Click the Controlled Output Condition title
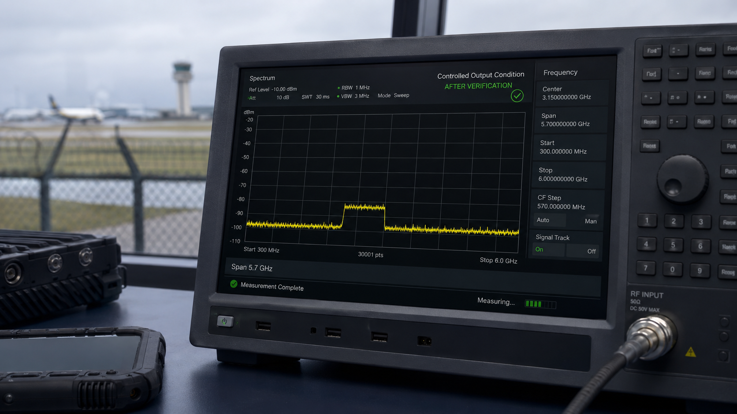This screenshot has width=737, height=414. (x=481, y=75)
